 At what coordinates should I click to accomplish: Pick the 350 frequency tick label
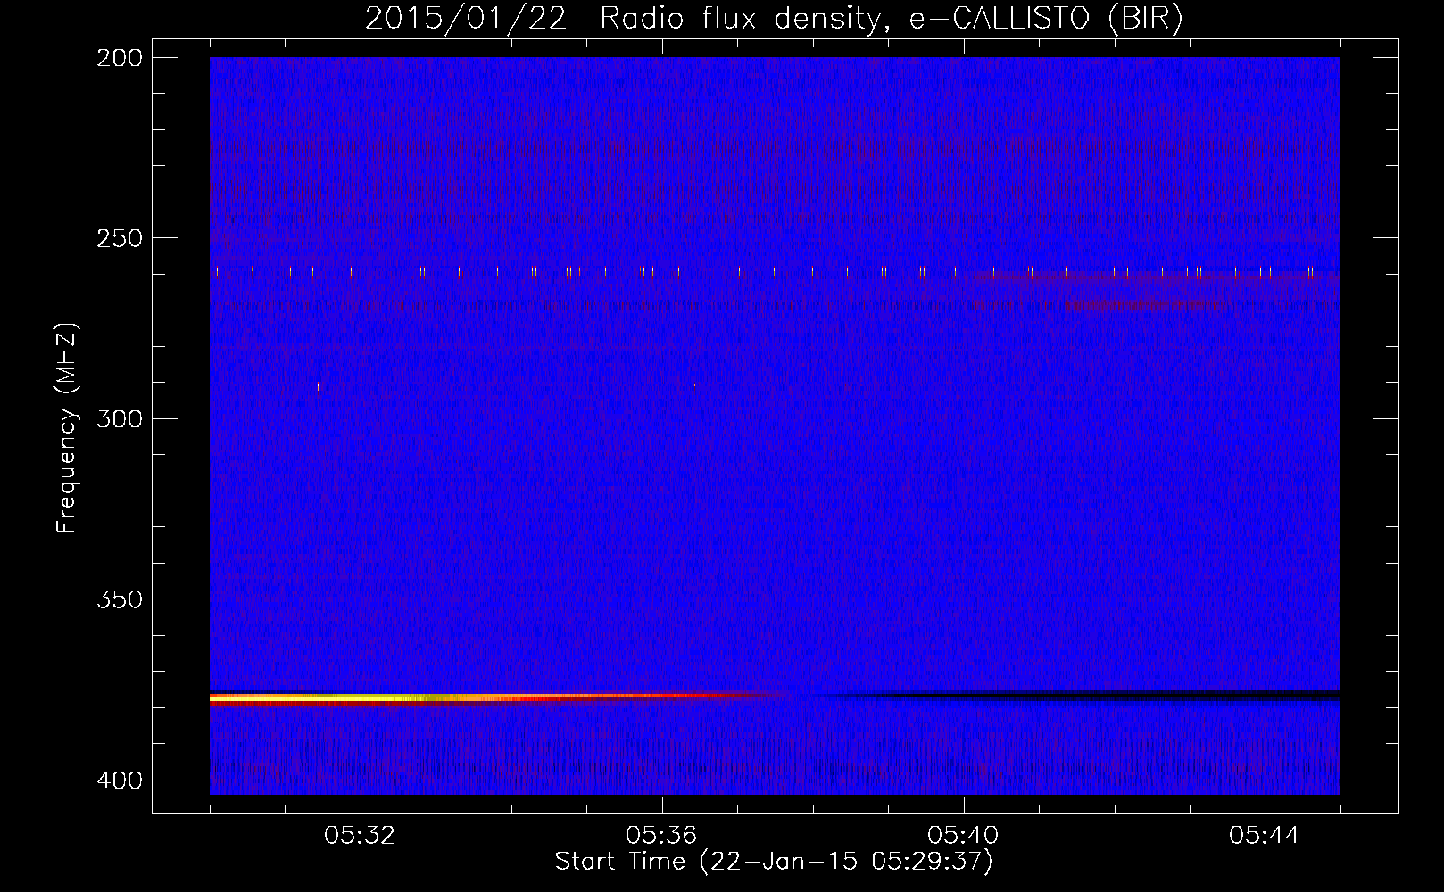click(119, 599)
